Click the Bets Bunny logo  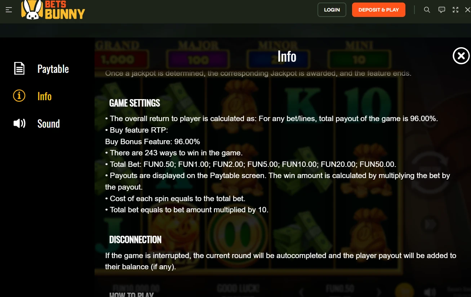click(53, 10)
